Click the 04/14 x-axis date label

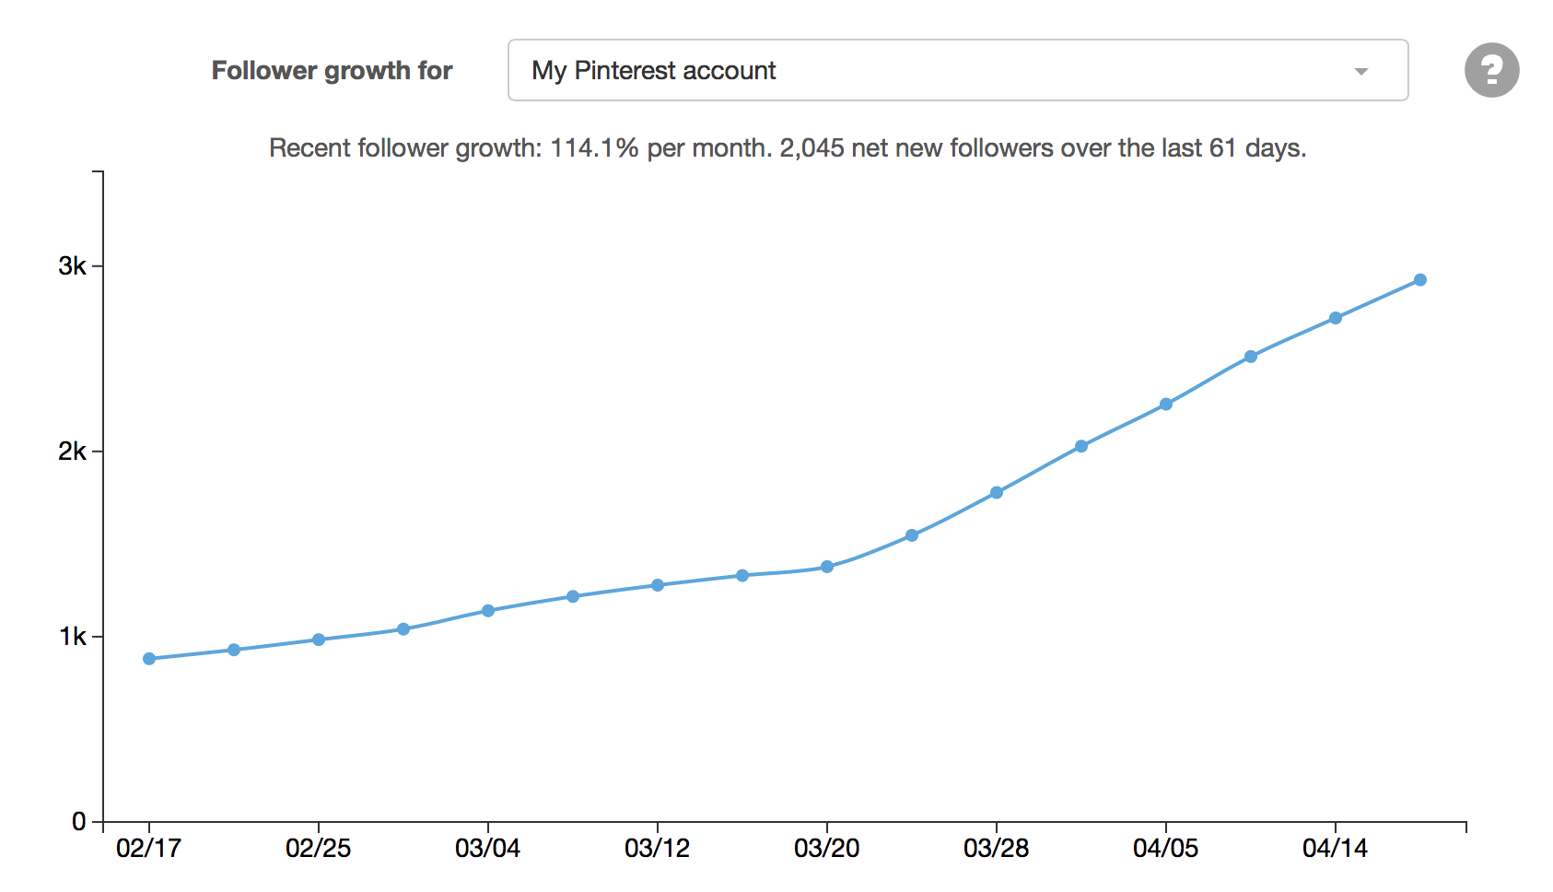coord(1336,849)
